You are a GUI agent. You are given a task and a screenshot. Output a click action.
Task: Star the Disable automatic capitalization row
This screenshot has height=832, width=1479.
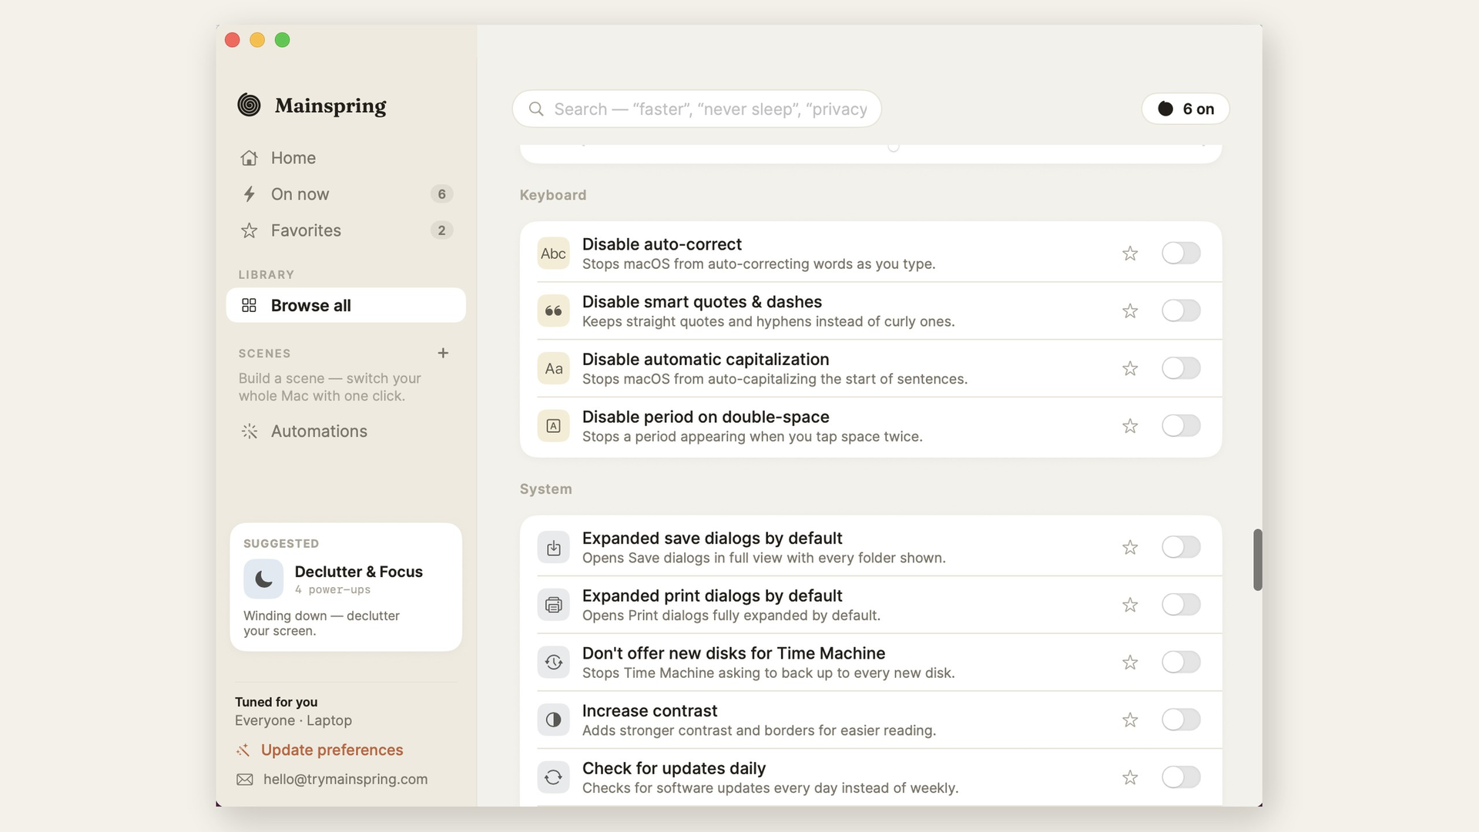(1130, 368)
